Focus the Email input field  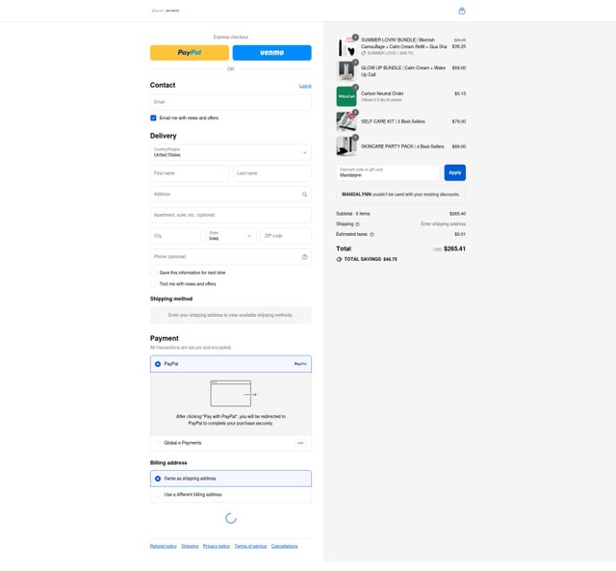[231, 102]
